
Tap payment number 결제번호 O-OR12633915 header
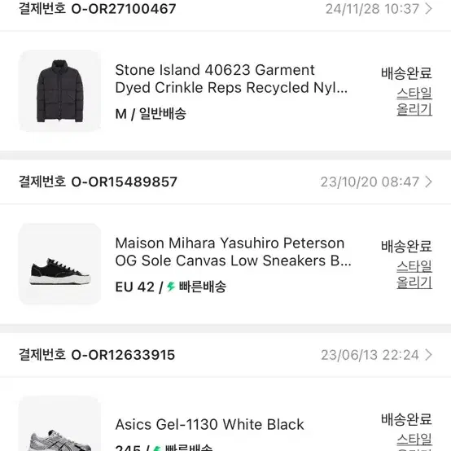pos(97,355)
